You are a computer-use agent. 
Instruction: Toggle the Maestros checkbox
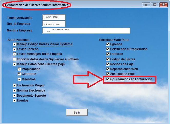pos(19,79)
